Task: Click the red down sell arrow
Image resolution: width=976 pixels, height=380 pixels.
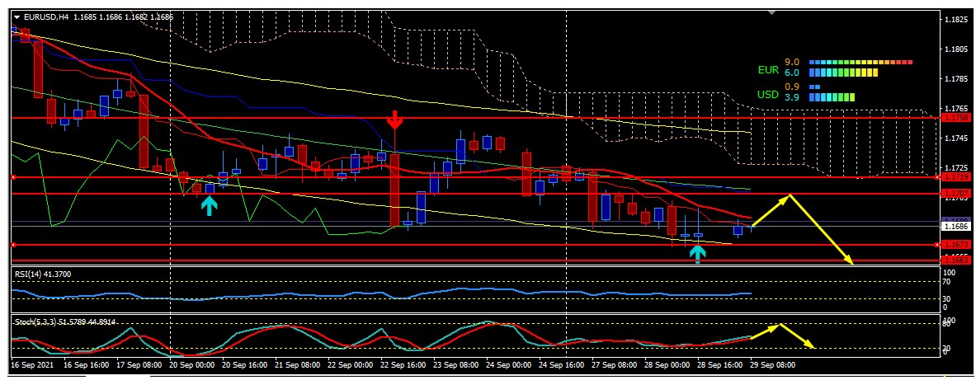Action: pyautogui.click(x=395, y=120)
